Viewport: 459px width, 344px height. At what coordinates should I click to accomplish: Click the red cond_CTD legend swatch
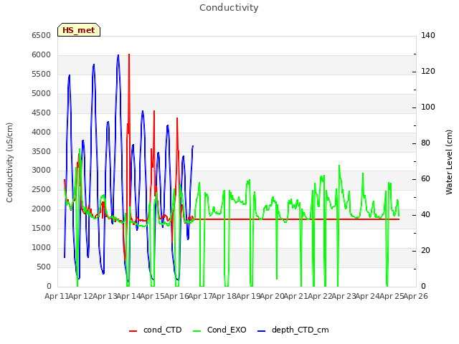pyautogui.click(x=133, y=331)
